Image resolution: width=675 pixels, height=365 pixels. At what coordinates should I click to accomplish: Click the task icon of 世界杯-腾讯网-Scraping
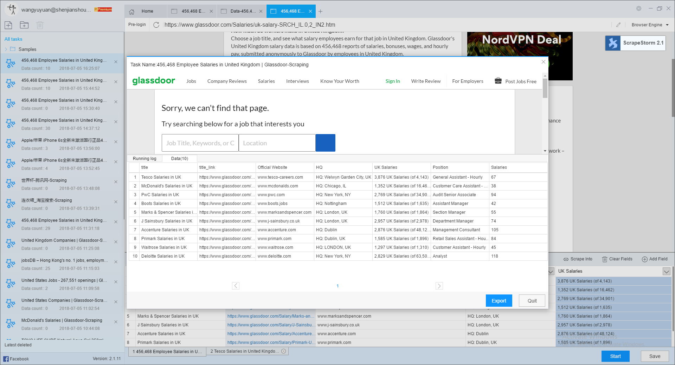tap(11, 184)
